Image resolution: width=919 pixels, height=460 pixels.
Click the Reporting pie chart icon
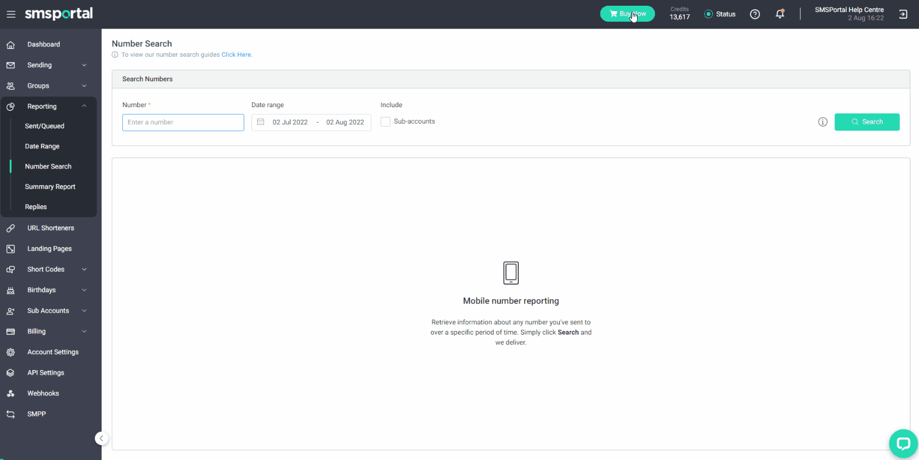(x=10, y=107)
